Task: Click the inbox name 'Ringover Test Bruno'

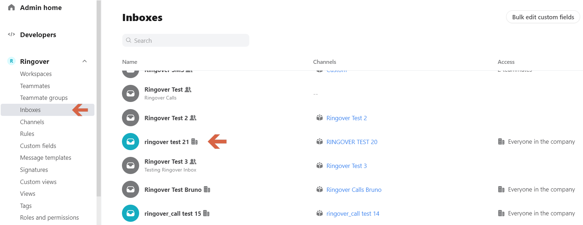Action: point(173,190)
